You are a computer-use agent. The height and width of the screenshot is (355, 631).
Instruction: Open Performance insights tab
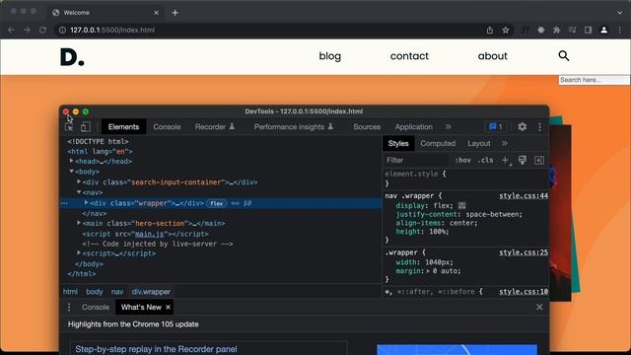click(294, 127)
